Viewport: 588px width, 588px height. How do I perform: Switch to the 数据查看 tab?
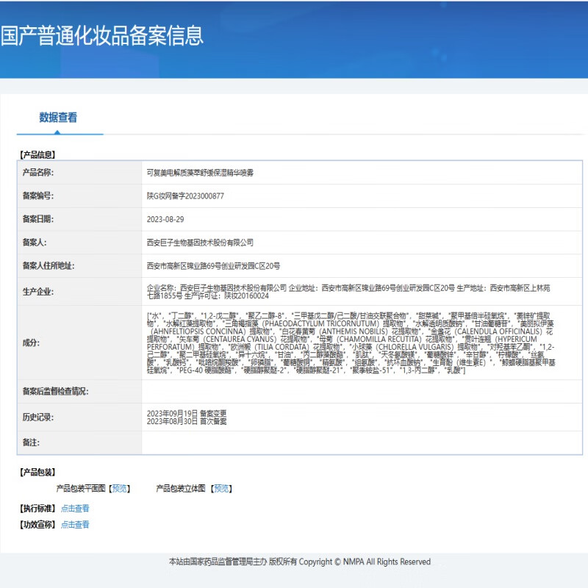tap(58, 118)
